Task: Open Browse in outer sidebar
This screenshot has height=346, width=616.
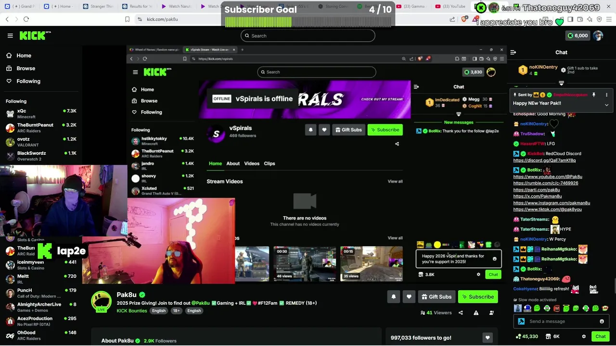Action: [x=21, y=68]
